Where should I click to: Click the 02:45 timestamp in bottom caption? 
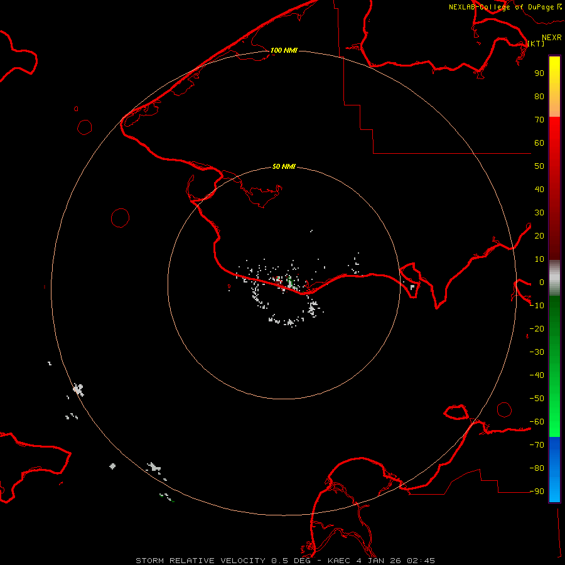pos(421,561)
